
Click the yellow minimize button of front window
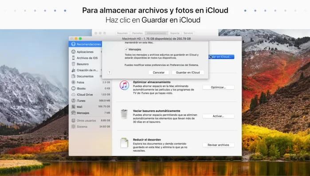(76, 39)
